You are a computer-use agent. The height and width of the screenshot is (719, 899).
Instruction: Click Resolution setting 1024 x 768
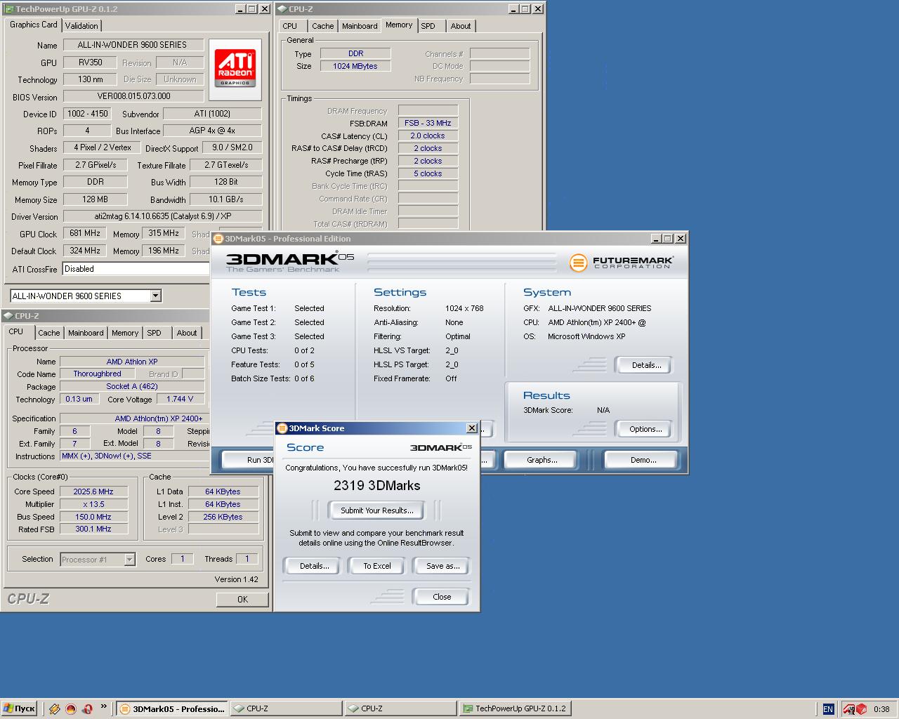coord(464,308)
